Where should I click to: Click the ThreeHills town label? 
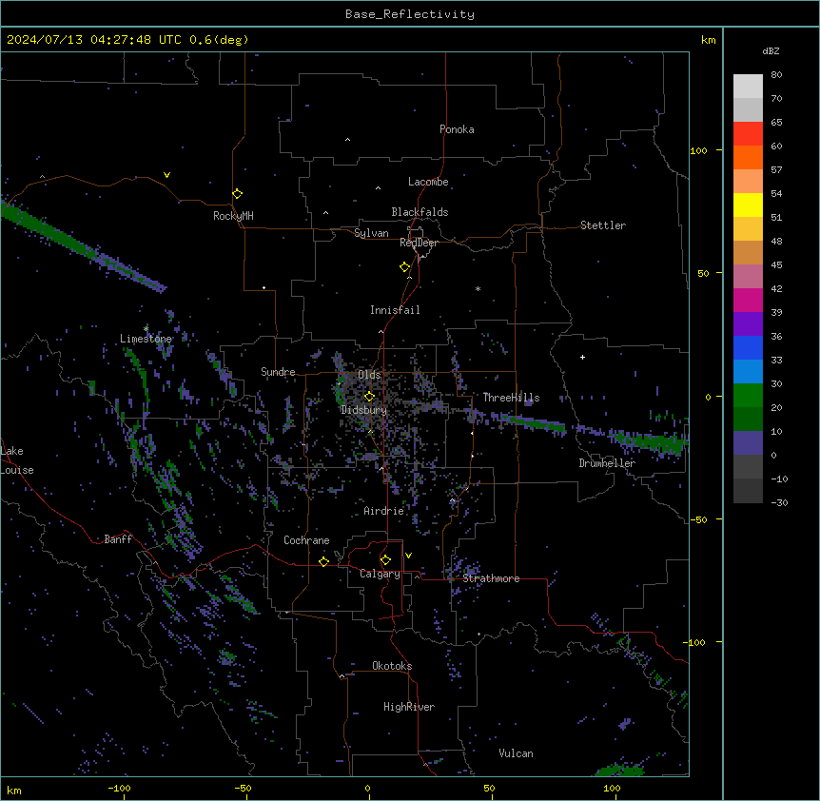[x=511, y=398]
